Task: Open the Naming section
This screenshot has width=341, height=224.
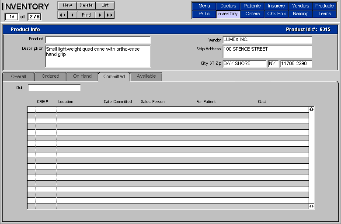Action: pos(300,14)
